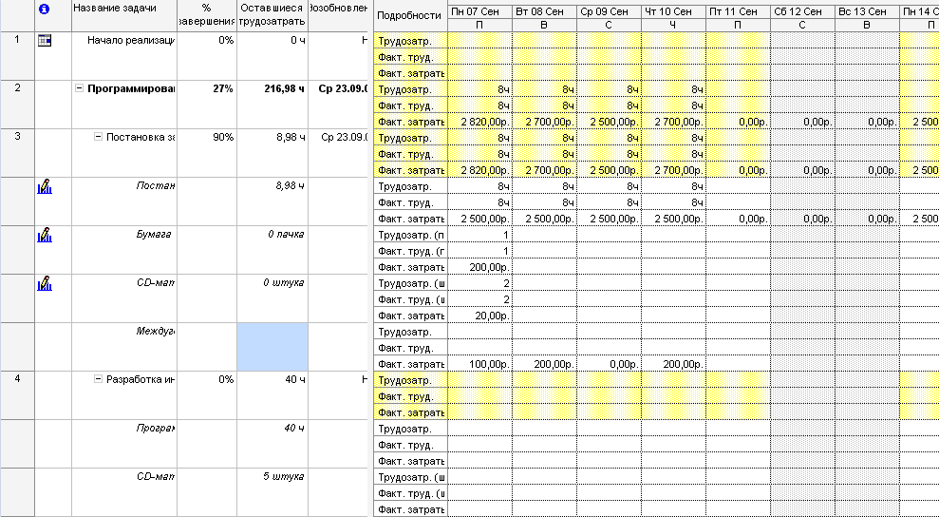Click the calendar constraint icon in row 1
The height and width of the screenshot is (517, 939).
(45, 40)
